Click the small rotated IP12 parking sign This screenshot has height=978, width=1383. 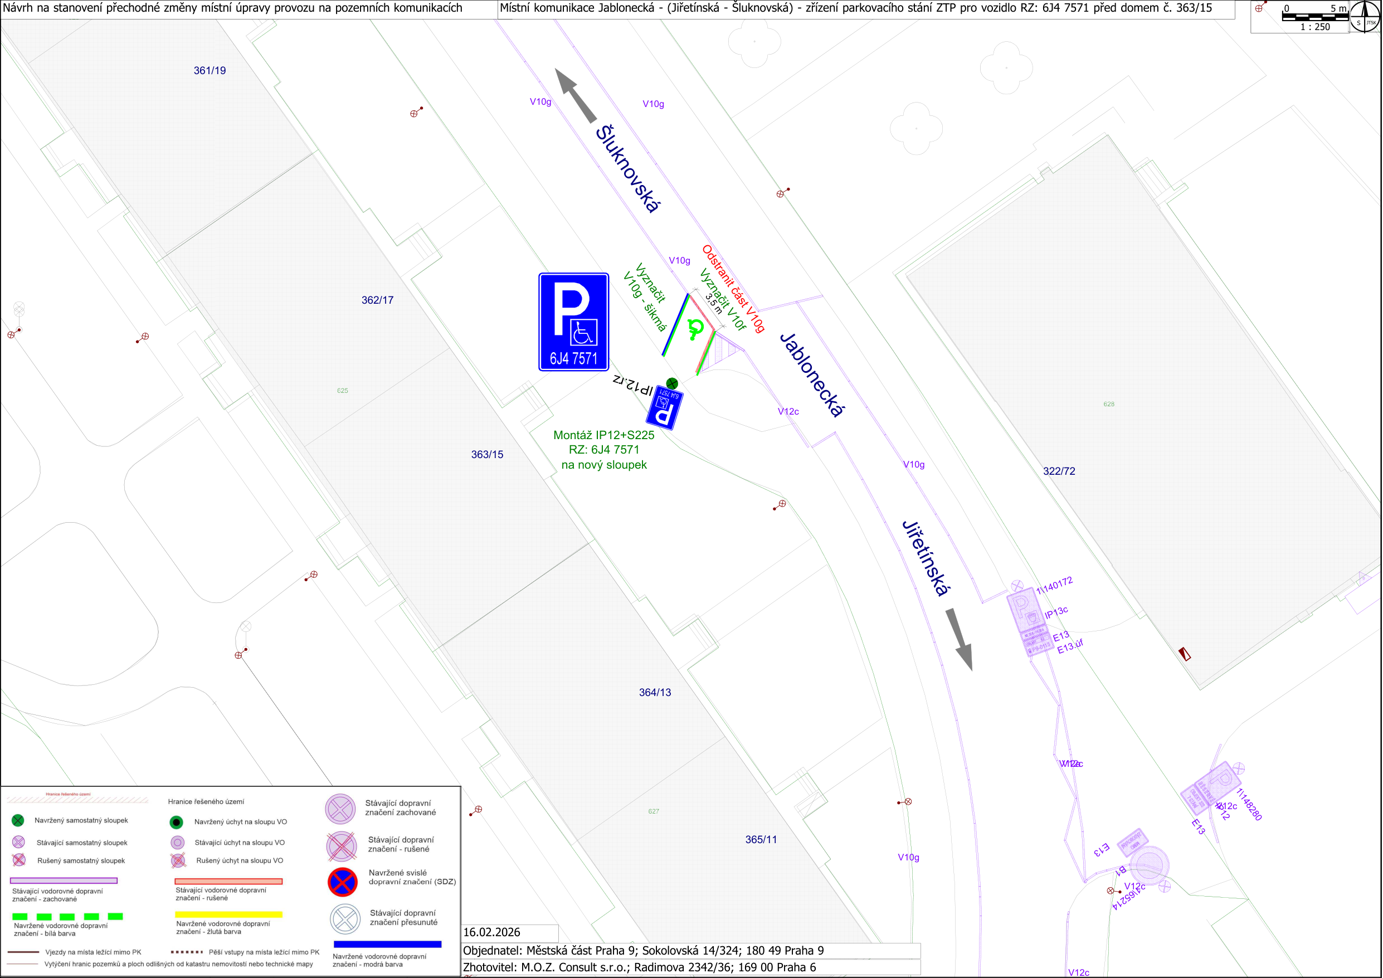(664, 408)
